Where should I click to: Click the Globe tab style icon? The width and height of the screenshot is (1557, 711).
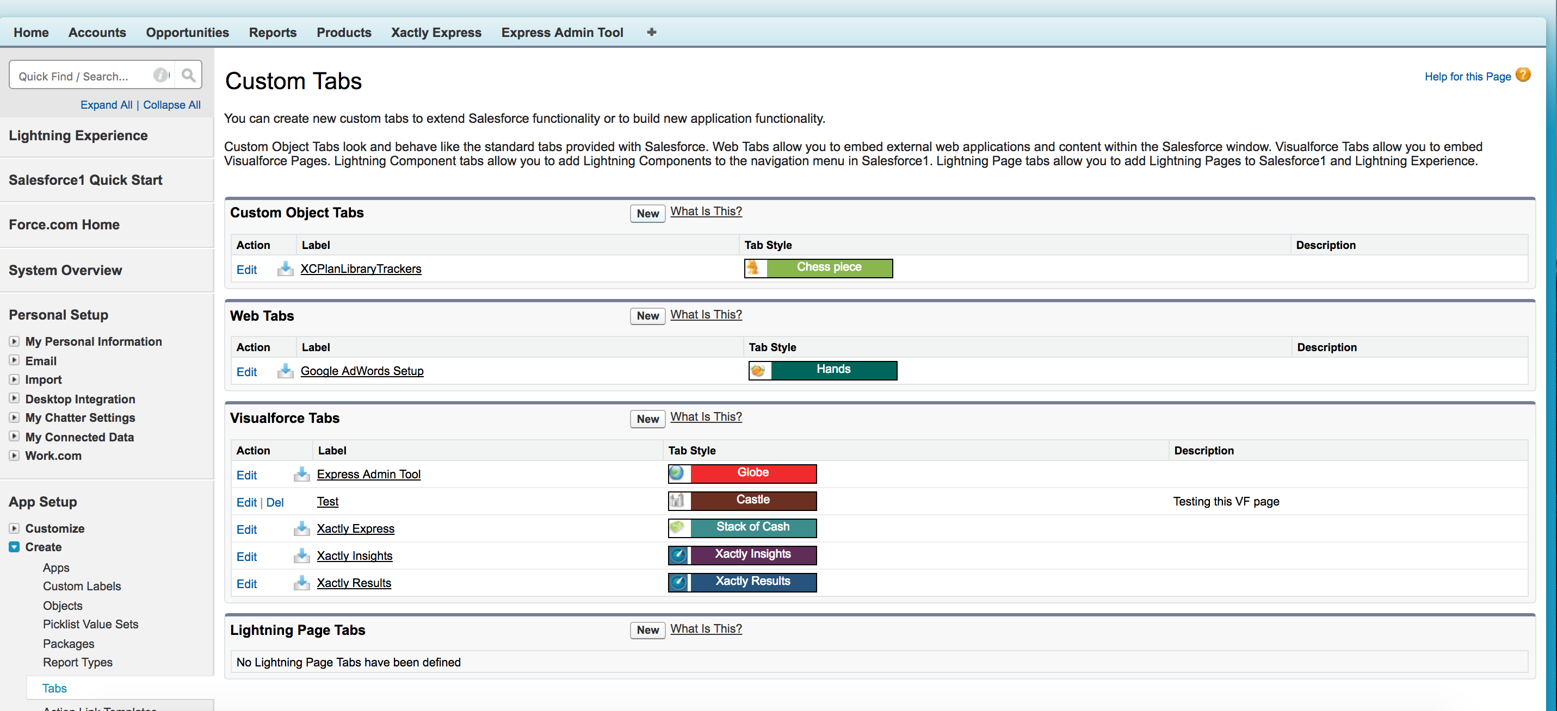click(677, 473)
